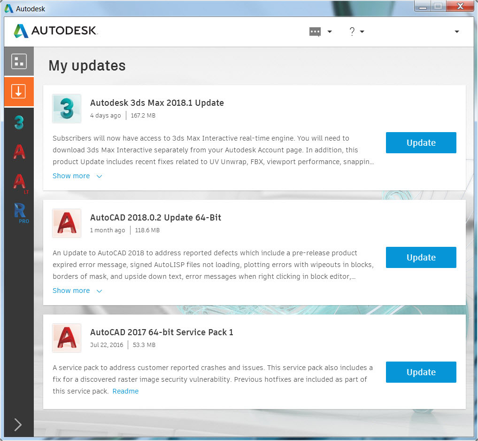The image size is (478, 441).
Task: Click the AutoCAD 2017 64-bit Service Pack 1 title
Action: pyautogui.click(x=162, y=332)
